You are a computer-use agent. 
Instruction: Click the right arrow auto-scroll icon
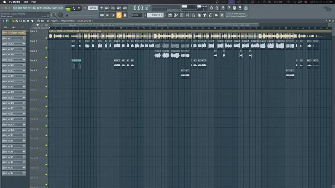pyautogui.click(x=107, y=15)
